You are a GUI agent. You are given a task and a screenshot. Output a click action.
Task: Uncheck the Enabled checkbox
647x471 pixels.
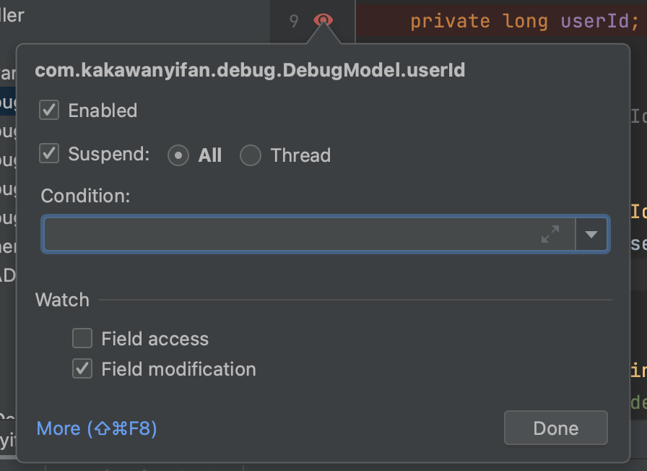coord(49,111)
